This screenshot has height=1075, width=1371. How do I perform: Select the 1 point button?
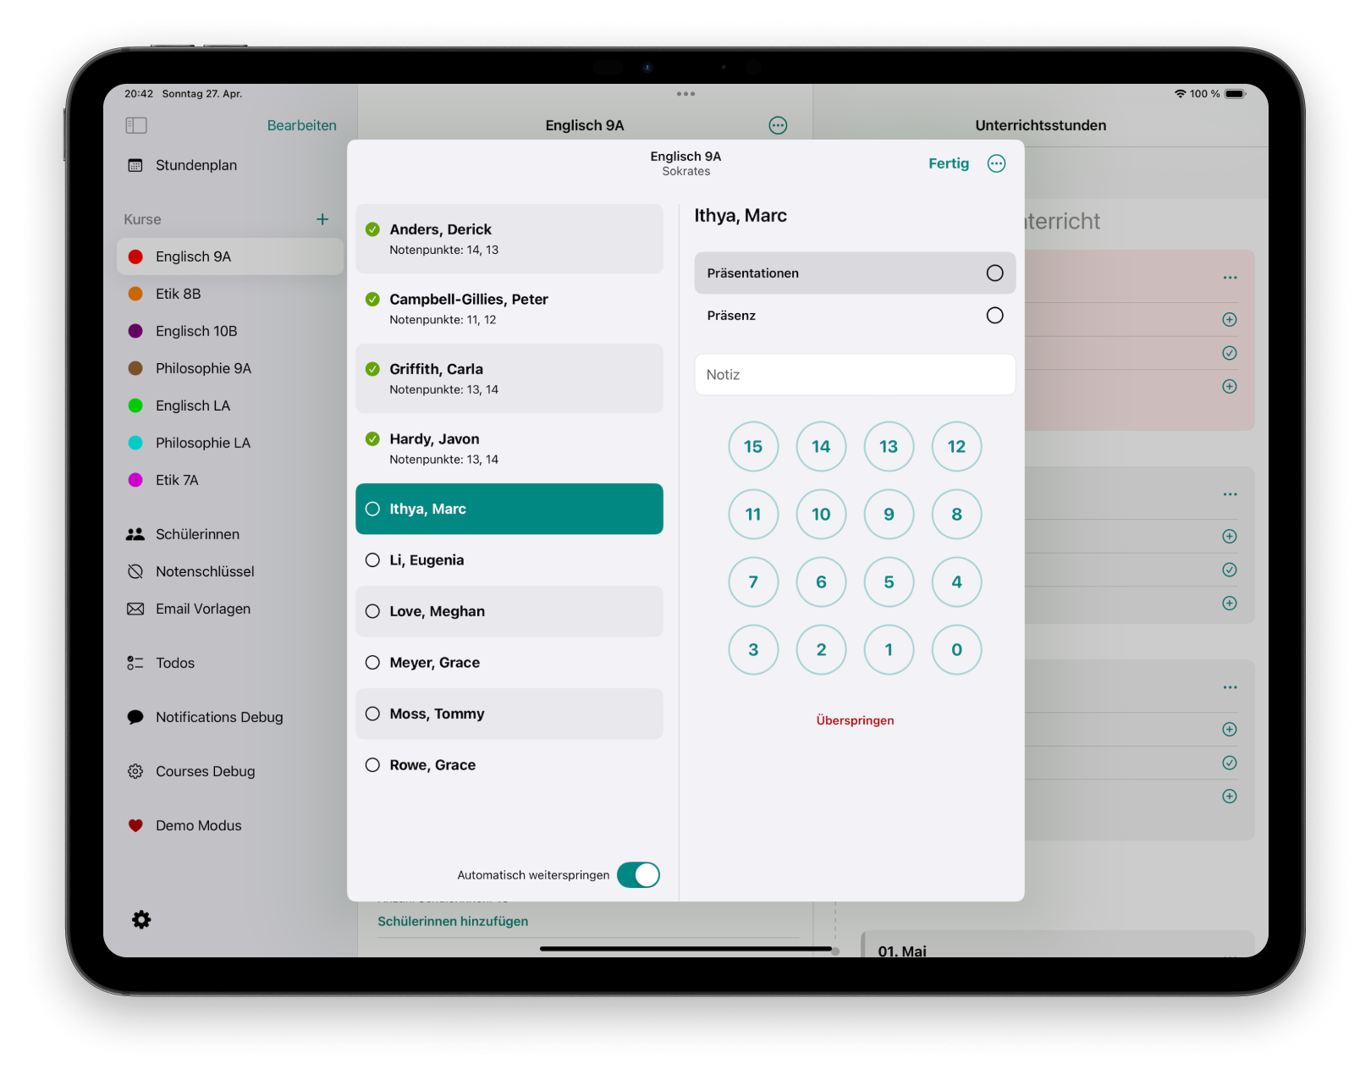pyautogui.click(x=889, y=649)
